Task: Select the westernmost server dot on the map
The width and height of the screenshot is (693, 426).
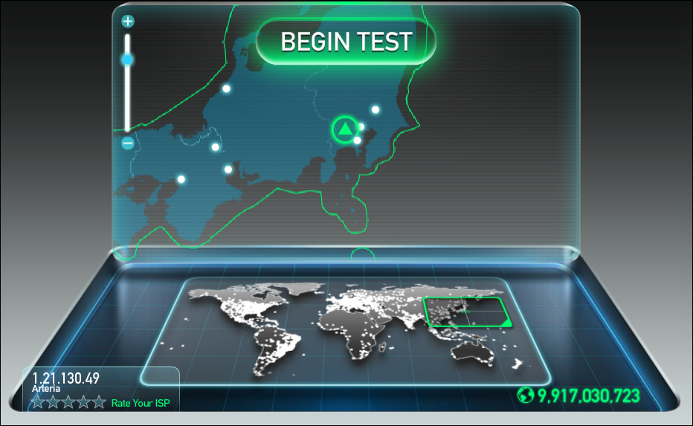Action: coord(181,179)
